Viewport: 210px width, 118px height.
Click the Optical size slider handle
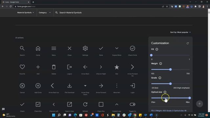[x=190, y=98]
